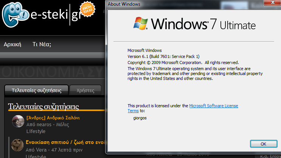Switch to Τελευταίες συζητήσεις tab
281x158 pixels.
click(x=36, y=90)
